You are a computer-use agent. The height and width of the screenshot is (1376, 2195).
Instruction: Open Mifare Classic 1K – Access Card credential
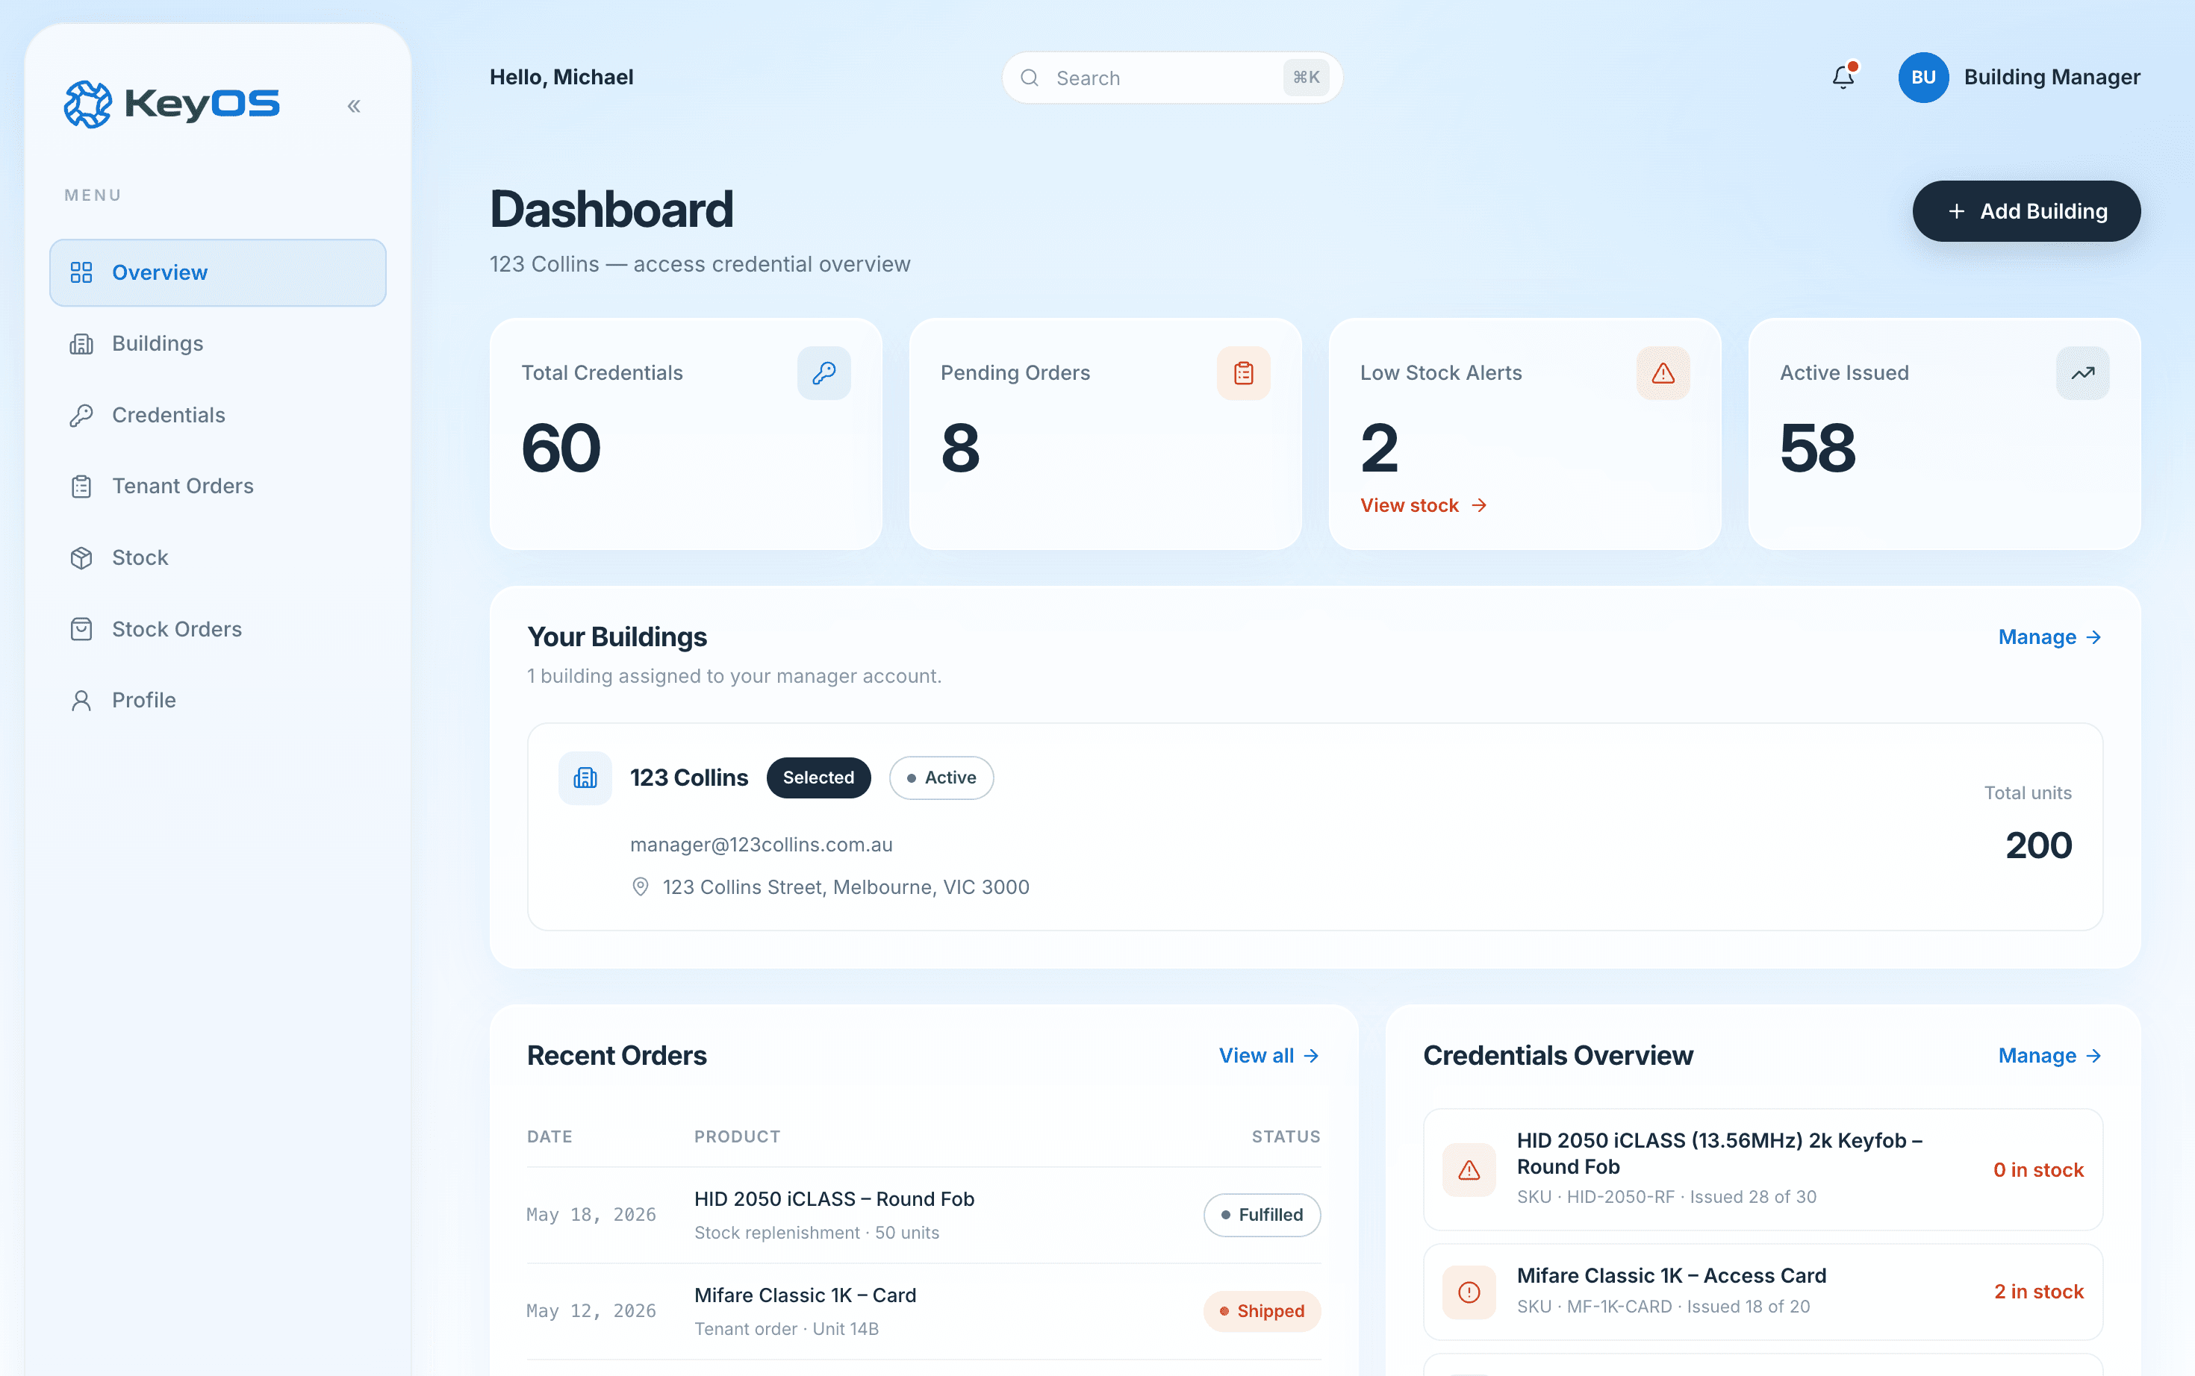(x=1763, y=1292)
